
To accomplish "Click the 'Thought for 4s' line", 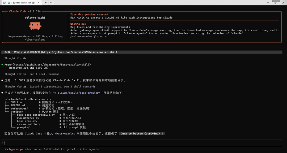I will [15, 58].
